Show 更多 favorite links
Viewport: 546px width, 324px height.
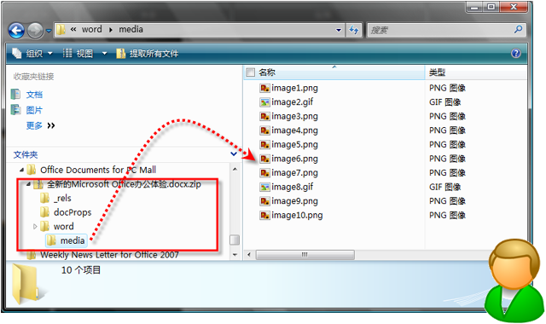click(x=40, y=125)
